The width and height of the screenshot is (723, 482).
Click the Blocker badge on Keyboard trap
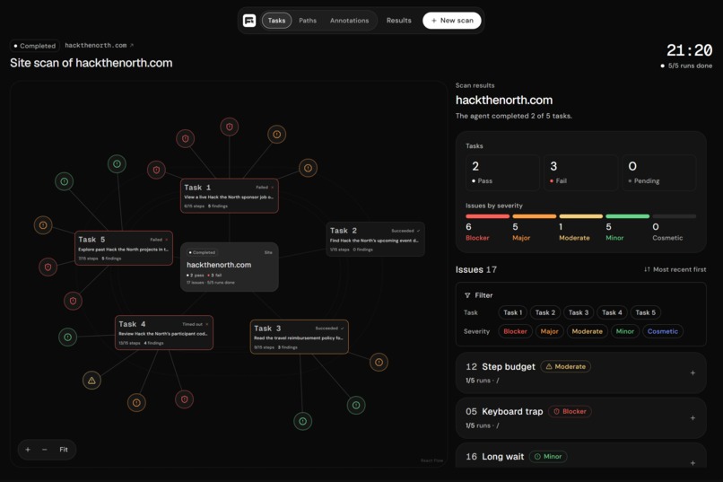click(570, 411)
